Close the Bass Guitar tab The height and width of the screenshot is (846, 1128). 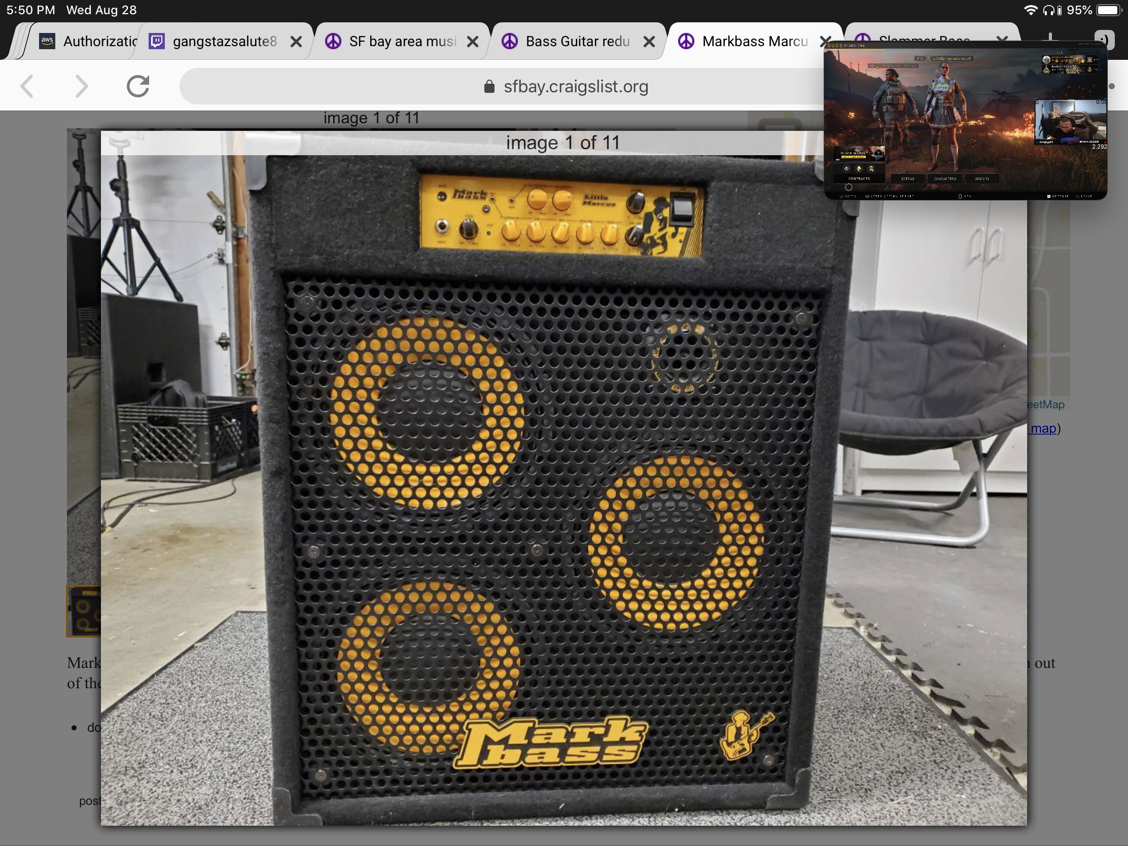tap(649, 41)
